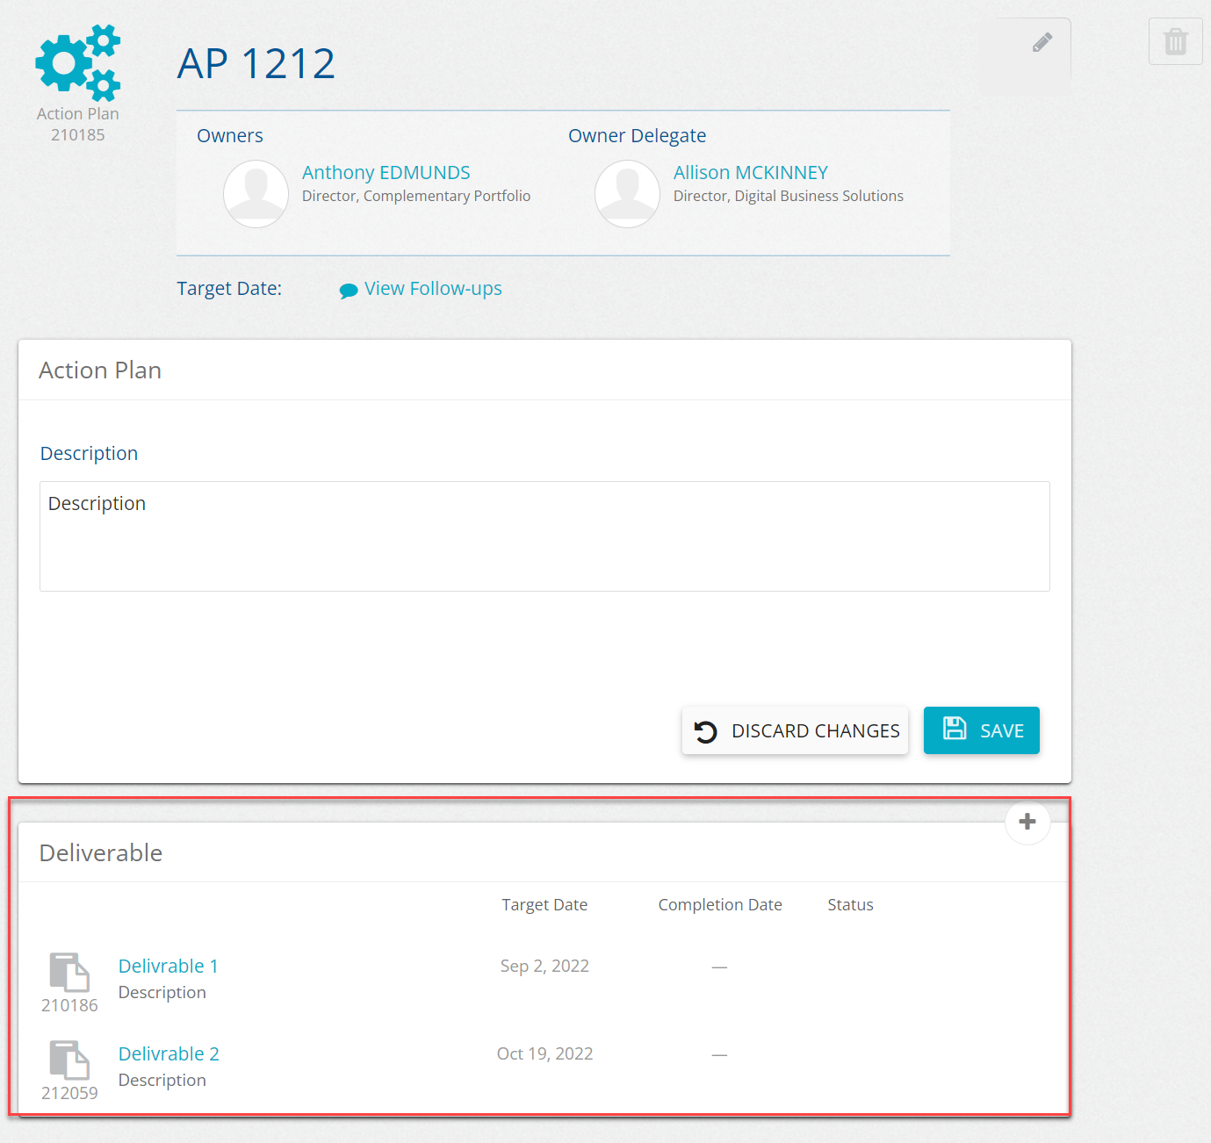Click Anthony EDMUNDS's avatar picture

256,194
